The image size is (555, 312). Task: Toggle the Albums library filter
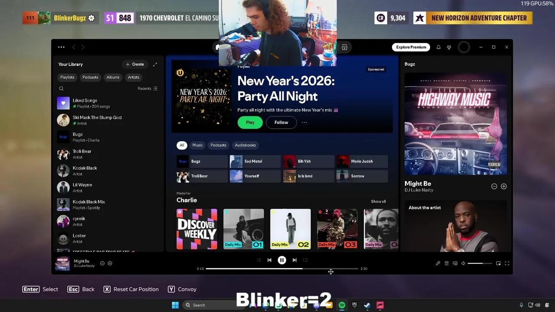[x=113, y=77]
